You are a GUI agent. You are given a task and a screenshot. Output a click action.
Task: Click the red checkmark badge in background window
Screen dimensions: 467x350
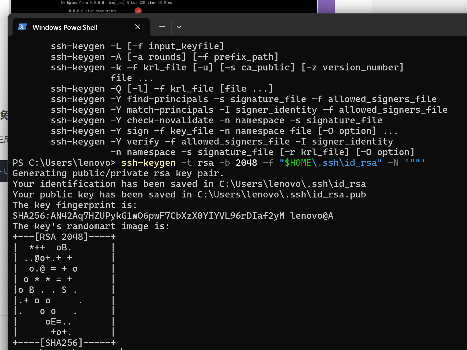pos(138,11)
